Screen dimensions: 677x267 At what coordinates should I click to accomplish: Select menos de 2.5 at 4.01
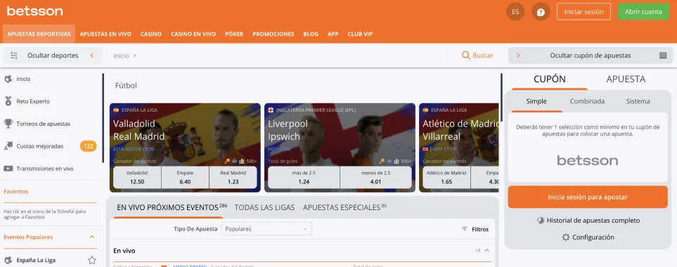pos(375,177)
